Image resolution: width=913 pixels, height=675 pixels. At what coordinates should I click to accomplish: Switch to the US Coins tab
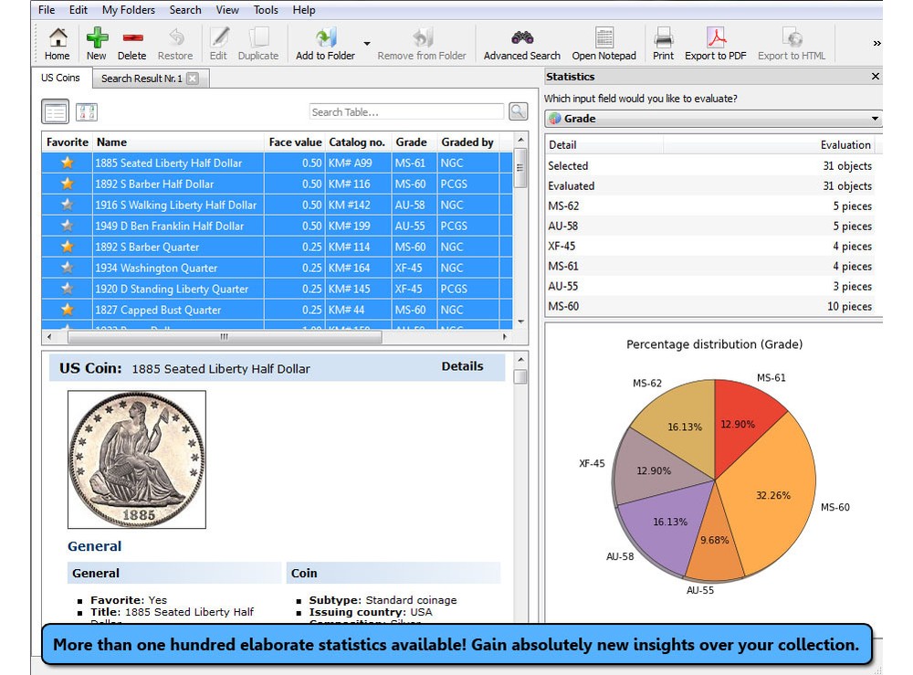coord(60,78)
